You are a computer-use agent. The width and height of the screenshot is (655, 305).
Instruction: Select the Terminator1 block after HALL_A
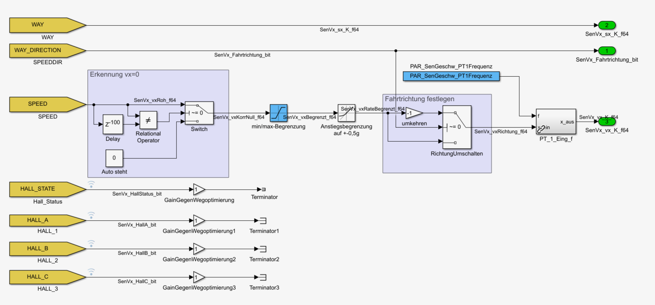point(263,221)
